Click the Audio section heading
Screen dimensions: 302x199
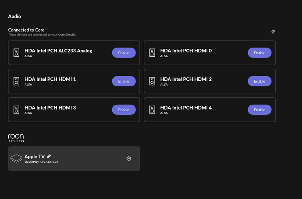(x=14, y=16)
